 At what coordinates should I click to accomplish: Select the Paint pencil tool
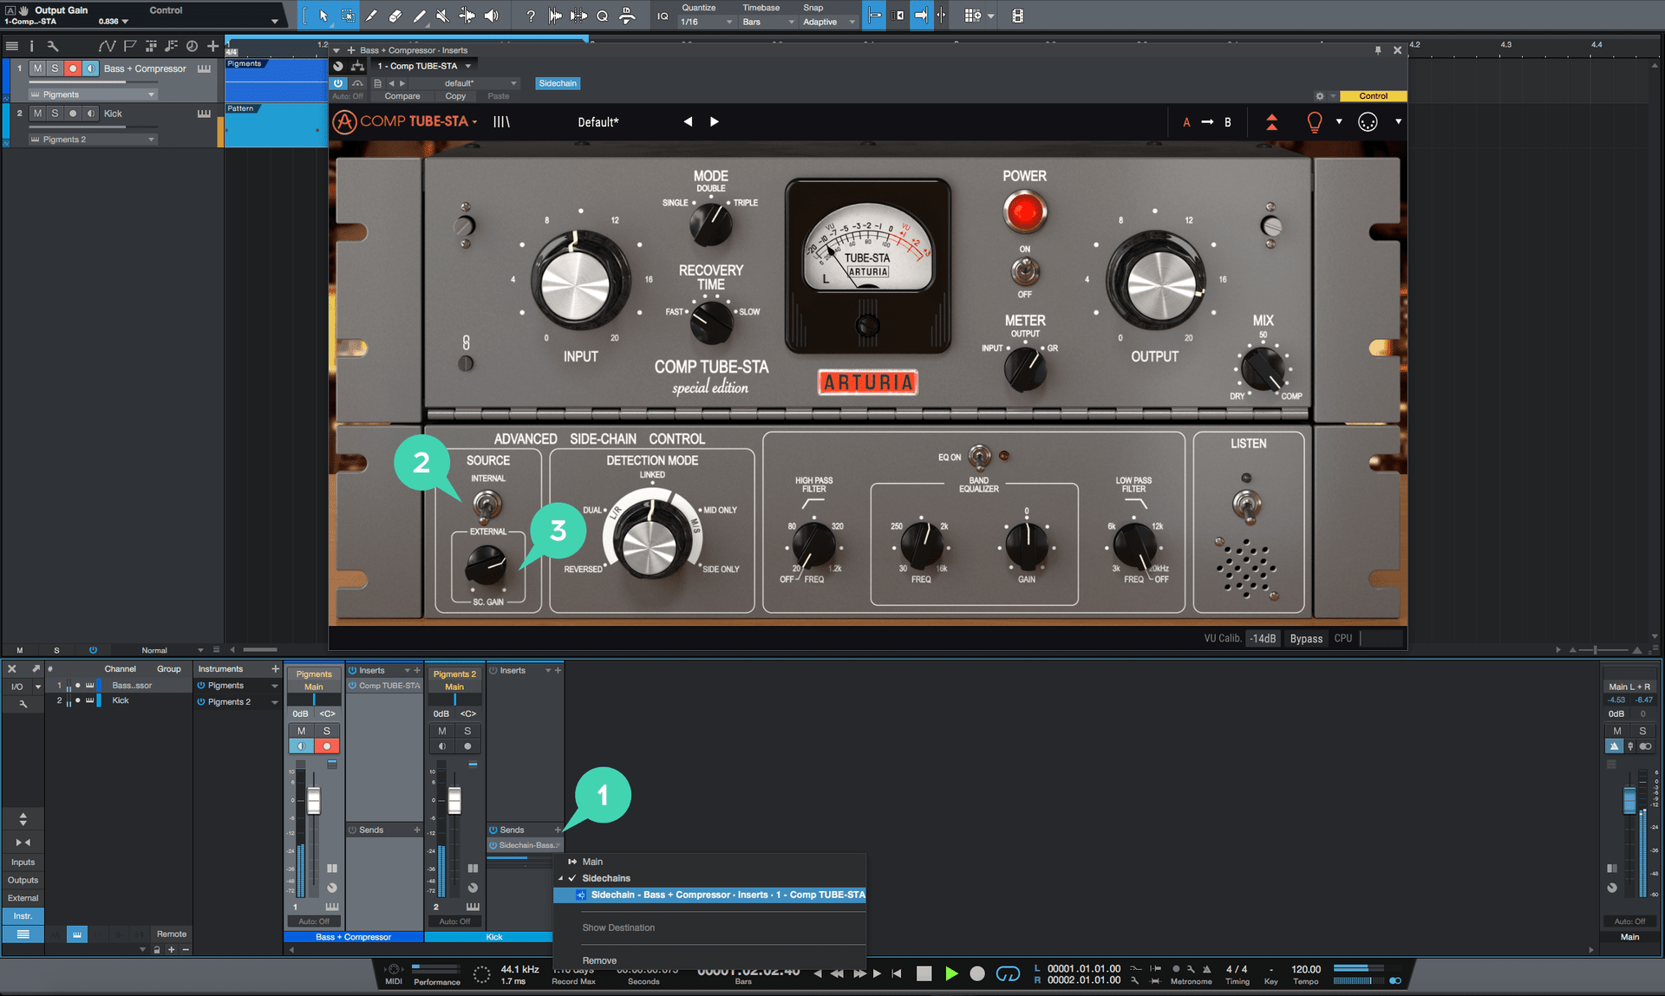tap(420, 15)
